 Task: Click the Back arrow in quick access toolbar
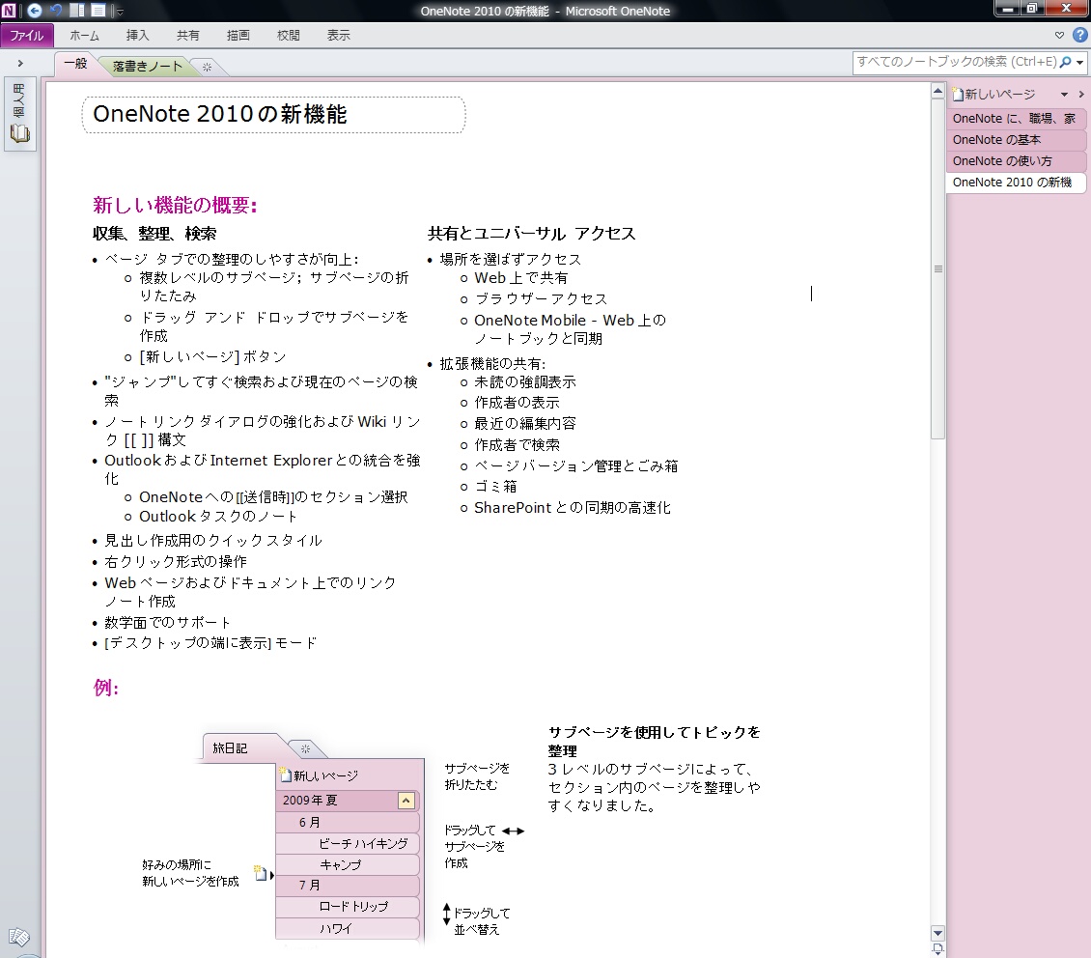(34, 11)
